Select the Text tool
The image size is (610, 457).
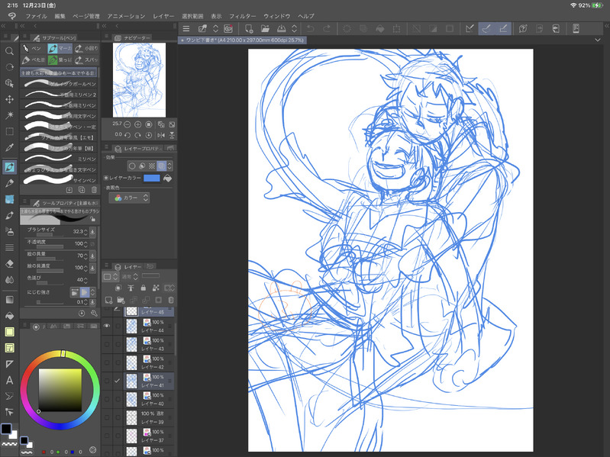pyautogui.click(x=9, y=380)
